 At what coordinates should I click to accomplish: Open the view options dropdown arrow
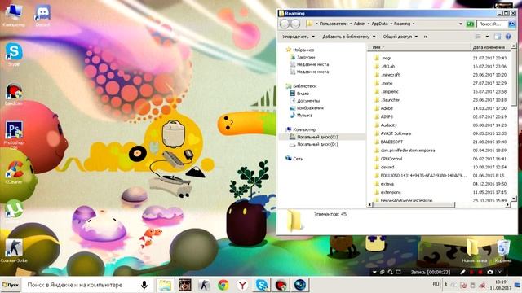click(487, 37)
